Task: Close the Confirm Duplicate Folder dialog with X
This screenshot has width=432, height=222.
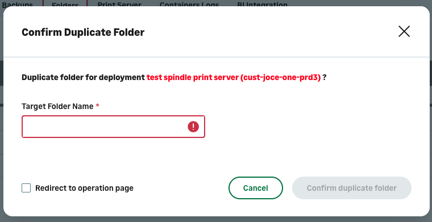Action: 404,31
